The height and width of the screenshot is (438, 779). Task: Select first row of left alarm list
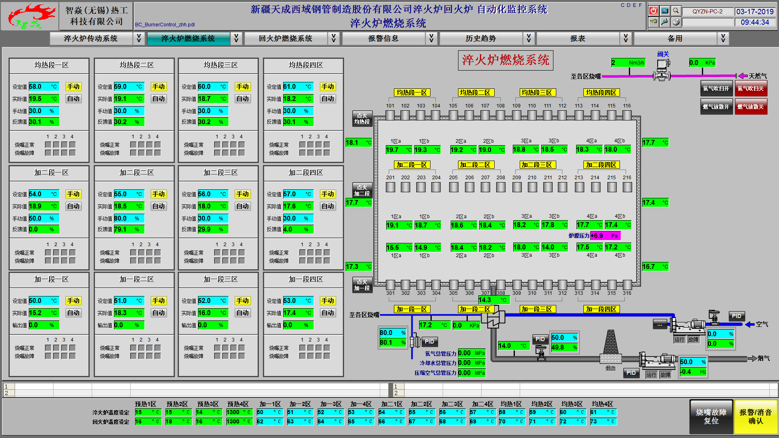[196, 386]
